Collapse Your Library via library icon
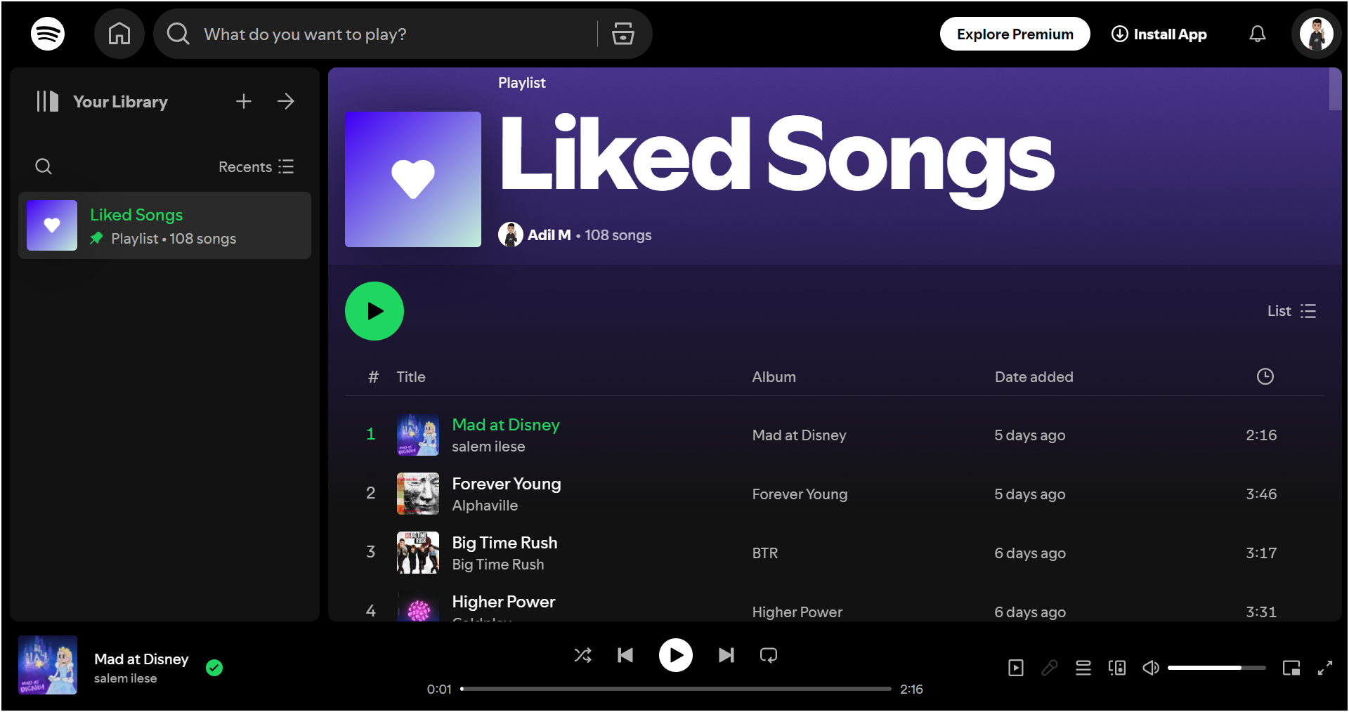The height and width of the screenshot is (712, 1349). pyautogui.click(x=48, y=101)
